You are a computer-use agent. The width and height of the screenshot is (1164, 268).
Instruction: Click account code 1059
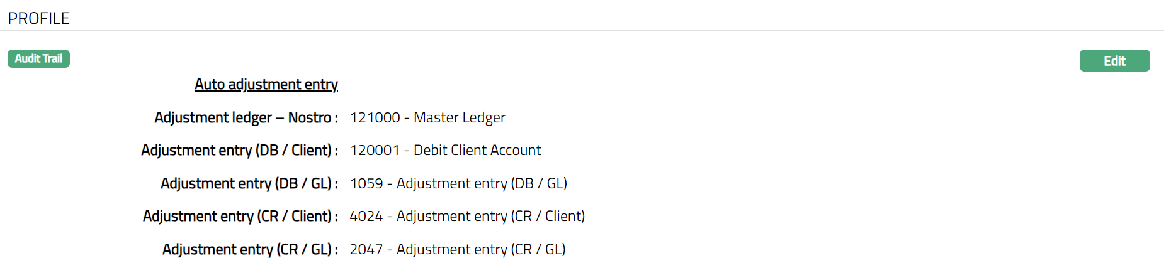pyautogui.click(x=366, y=183)
